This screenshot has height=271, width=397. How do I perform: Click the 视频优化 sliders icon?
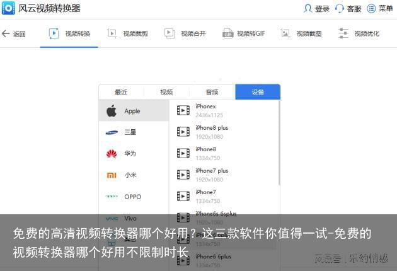(x=343, y=33)
